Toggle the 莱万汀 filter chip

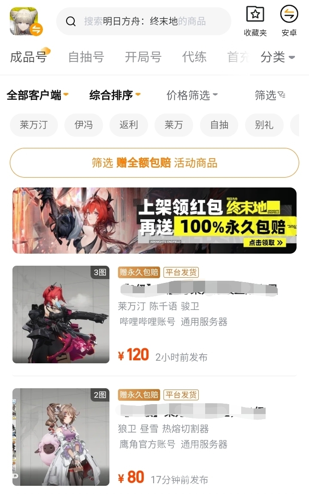point(33,125)
